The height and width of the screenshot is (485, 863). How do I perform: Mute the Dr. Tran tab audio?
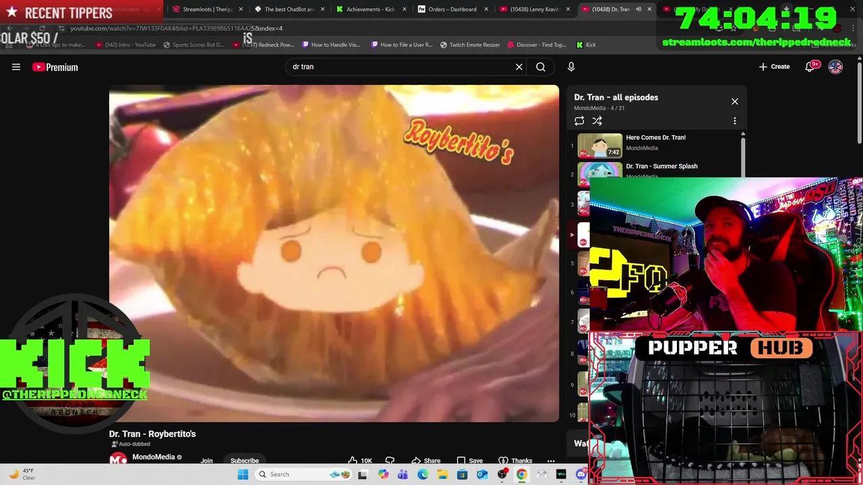(x=638, y=9)
